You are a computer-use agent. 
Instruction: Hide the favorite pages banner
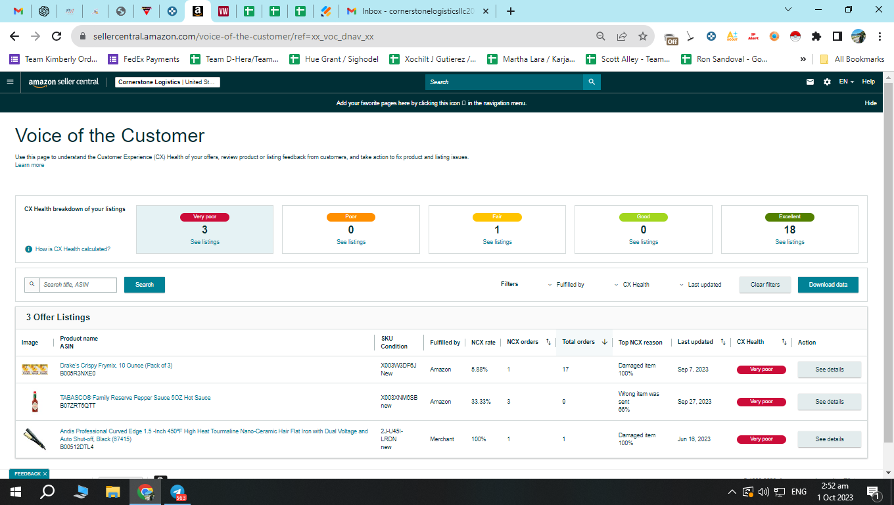pyautogui.click(x=870, y=103)
